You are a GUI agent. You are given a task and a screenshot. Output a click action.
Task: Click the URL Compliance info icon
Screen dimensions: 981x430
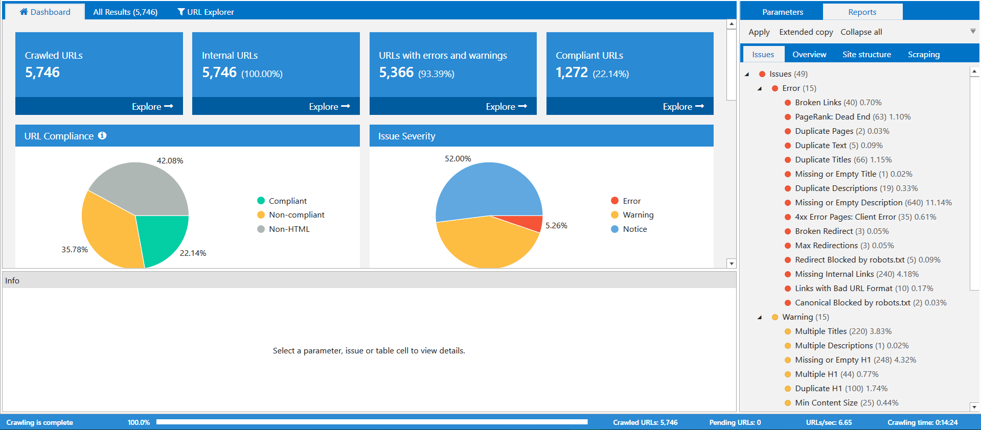coord(102,135)
